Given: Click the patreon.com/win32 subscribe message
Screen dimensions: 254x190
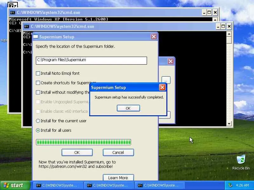Looking at the screenshot, I should pyautogui.click(x=77, y=164).
